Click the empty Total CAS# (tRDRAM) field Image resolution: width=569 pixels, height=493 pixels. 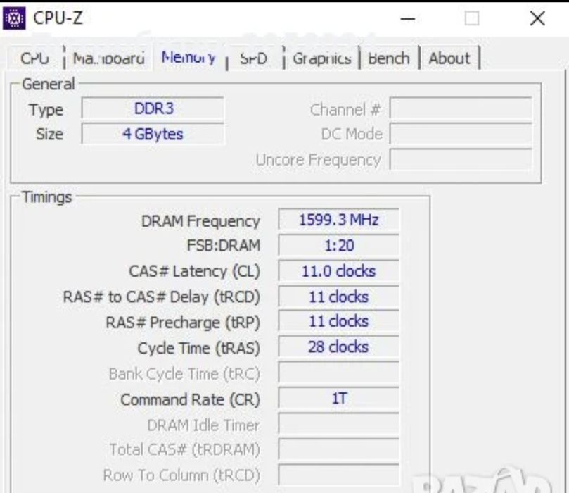coord(339,449)
